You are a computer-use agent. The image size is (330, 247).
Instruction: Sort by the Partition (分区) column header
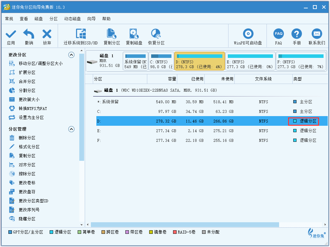[x=120, y=79]
